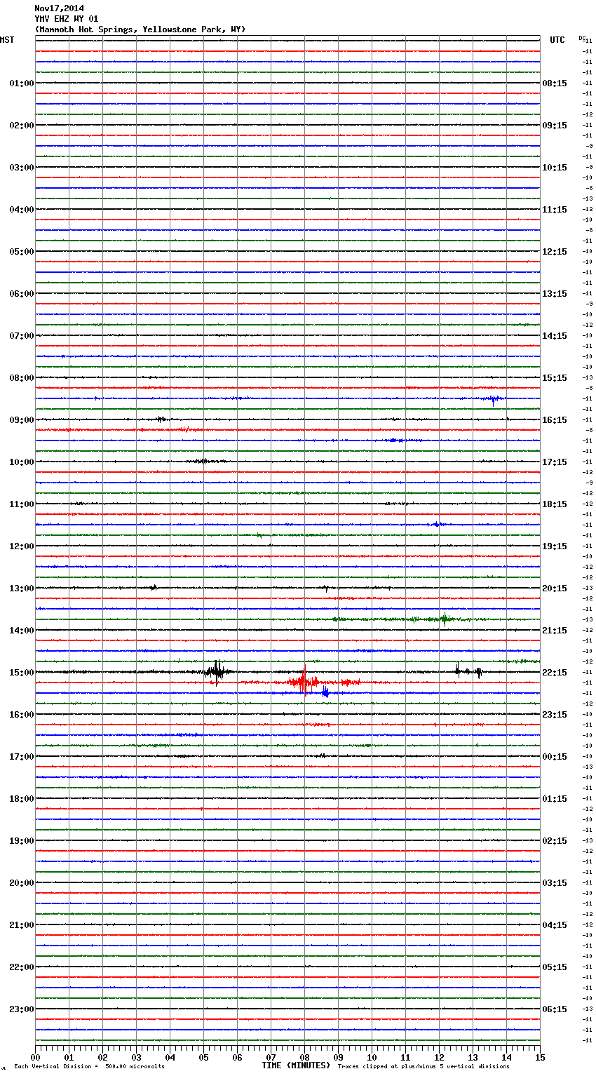Click the 17:15 UTC time label
The width and height of the screenshot is (596, 1076).
tap(555, 462)
